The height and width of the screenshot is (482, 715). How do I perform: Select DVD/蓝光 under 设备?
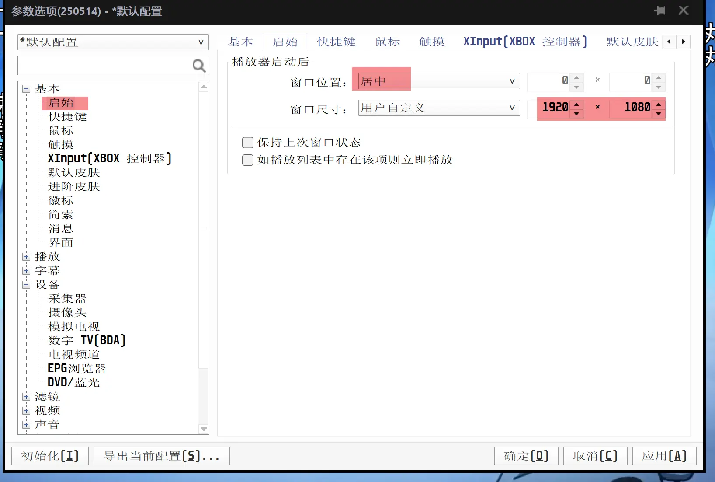[x=74, y=383]
